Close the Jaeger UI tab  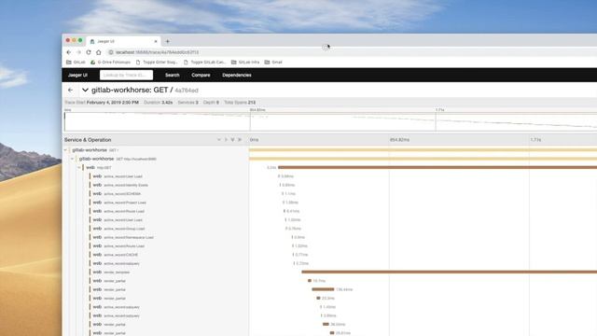point(156,41)
